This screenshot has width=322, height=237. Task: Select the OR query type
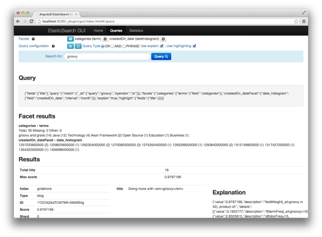pos(103,46)
